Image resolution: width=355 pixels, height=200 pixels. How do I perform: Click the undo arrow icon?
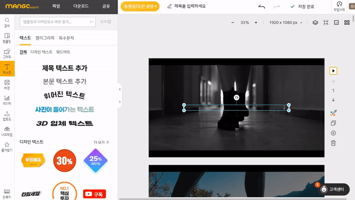click(x=261, y=6)
